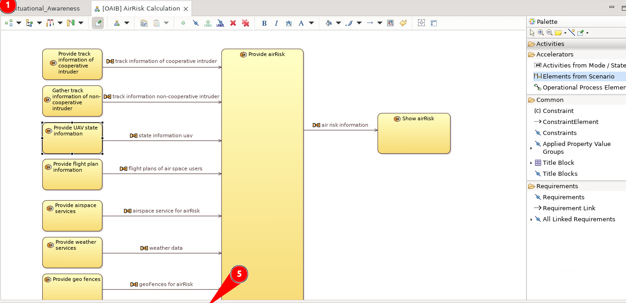Toggle Italic font style

[x=276, y=23]
